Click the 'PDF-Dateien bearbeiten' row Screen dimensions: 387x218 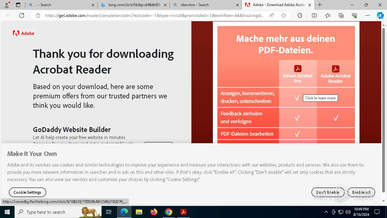point(286,134)
